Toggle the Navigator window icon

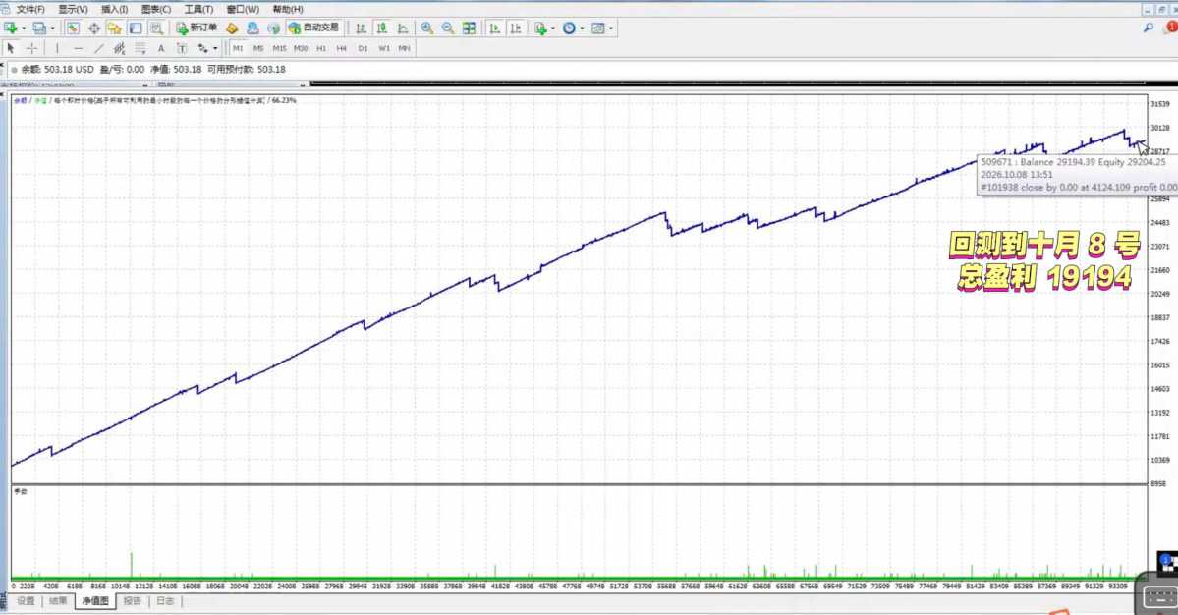[114, 28]
